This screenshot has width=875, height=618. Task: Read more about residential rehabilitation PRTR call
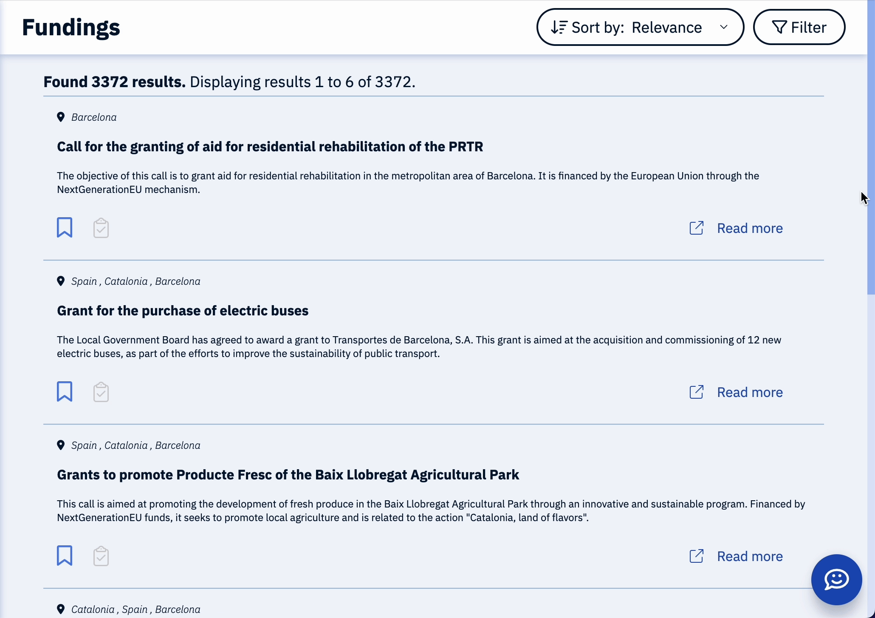[750, 228]
